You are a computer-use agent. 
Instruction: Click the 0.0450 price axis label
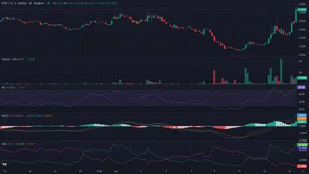point(302,21)
